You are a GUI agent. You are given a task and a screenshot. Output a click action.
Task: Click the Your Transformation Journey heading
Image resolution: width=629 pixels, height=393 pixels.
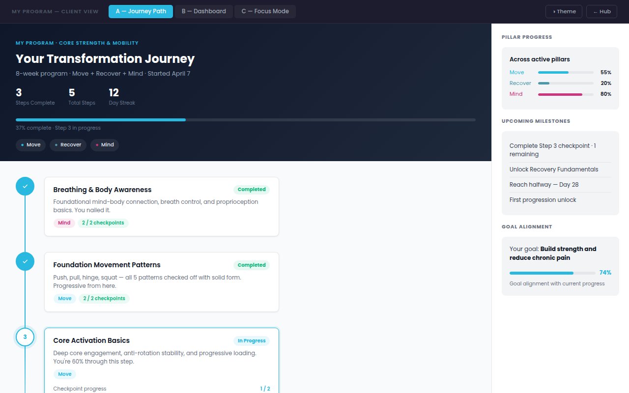pyautogui.click(x=105, y=59)
